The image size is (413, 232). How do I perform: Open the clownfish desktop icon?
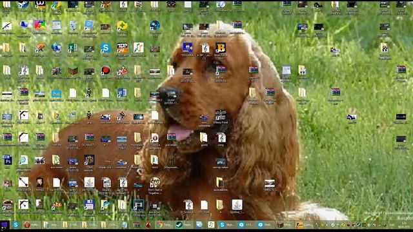(x=56, y=205)
